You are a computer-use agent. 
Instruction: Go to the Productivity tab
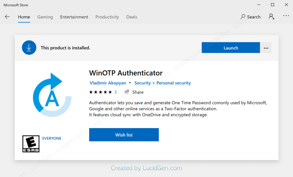click(x=107, y=17)
